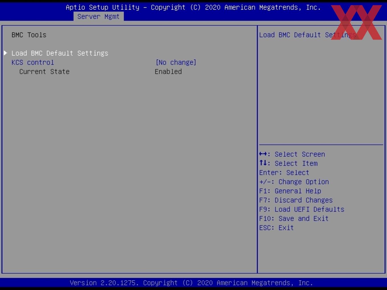Image resolution: width=387 pixels, height=290 pixels.
Task: Click the +/-: Change Option hint
Action: click(294, 182)
